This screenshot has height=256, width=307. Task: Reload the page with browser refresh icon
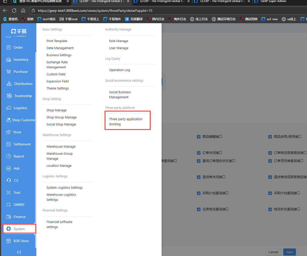pyautogui.click(x=14, y=11)
